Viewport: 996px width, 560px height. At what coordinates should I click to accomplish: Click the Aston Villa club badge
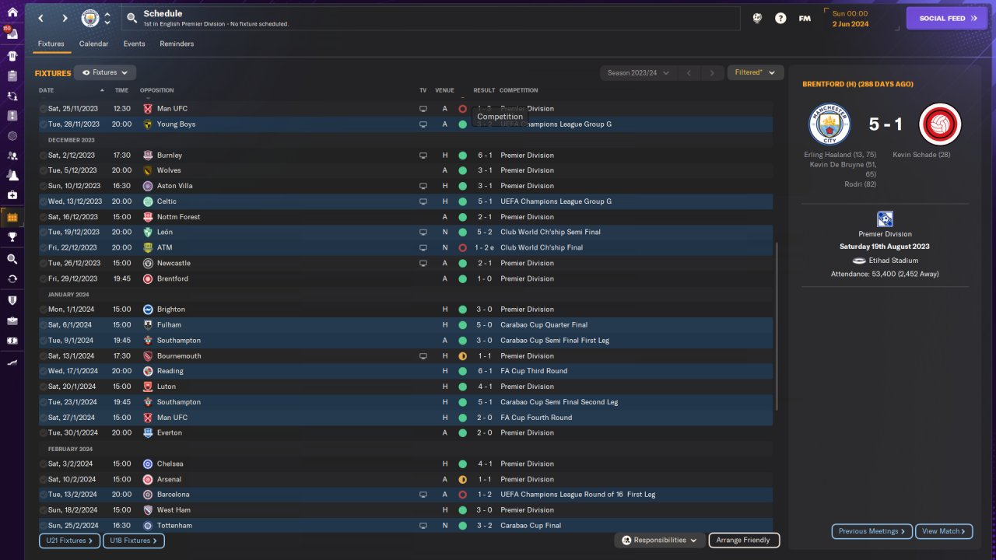pos(148,186)
